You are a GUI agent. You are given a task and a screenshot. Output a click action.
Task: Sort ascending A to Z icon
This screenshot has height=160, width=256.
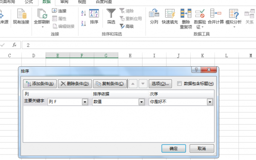(84, 13)
